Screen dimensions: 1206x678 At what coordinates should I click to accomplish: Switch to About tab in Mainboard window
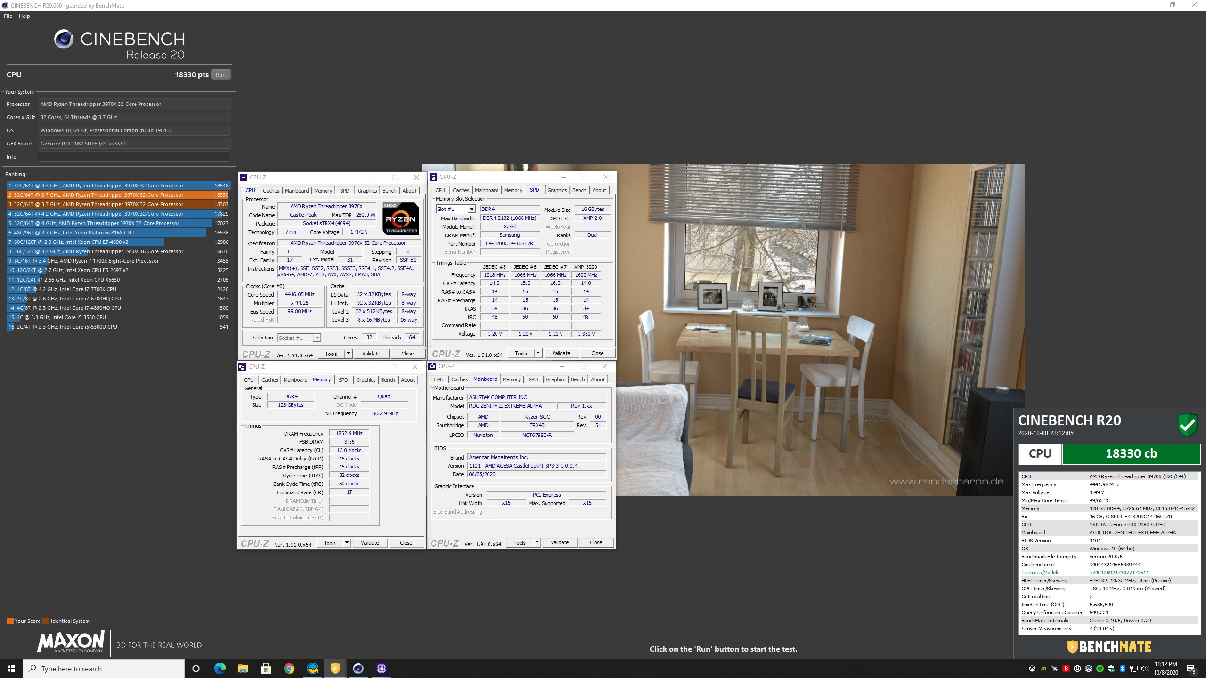[x=597, y=379]
